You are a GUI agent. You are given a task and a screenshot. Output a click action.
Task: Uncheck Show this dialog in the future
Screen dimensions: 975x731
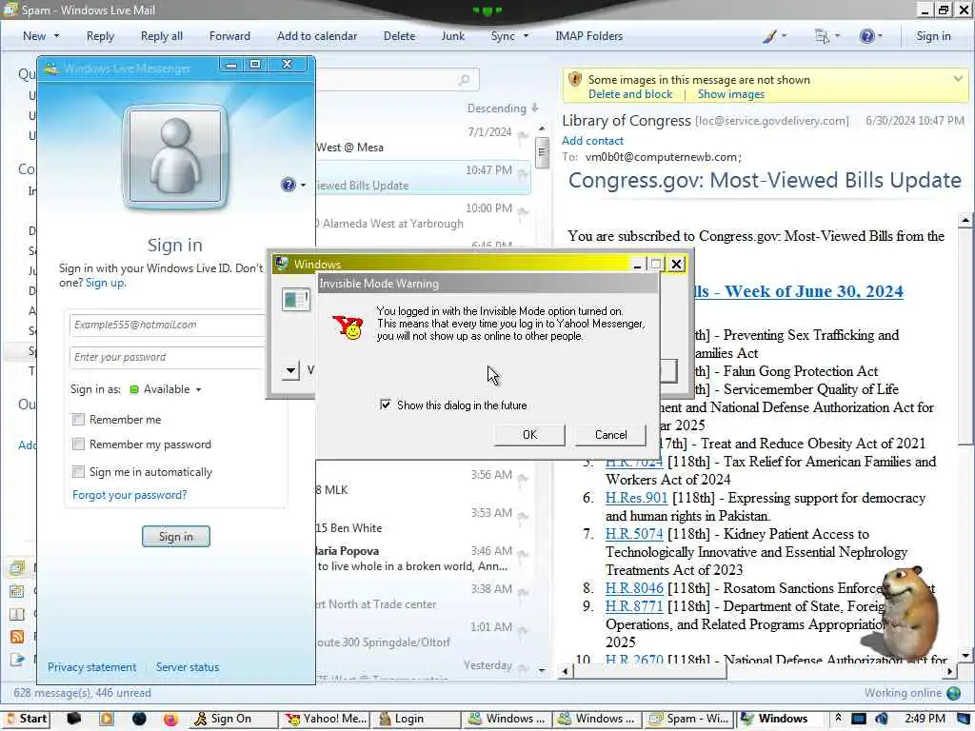click(386, 405)
